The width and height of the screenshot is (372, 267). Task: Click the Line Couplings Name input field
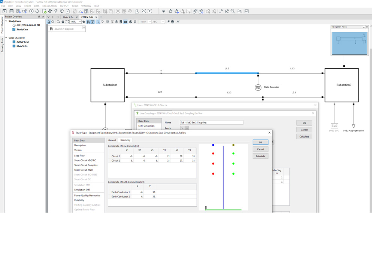point(211,123)
